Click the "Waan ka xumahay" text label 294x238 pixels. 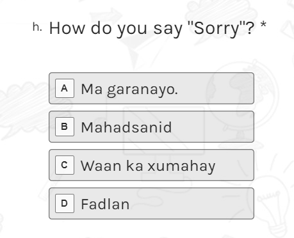148,166
